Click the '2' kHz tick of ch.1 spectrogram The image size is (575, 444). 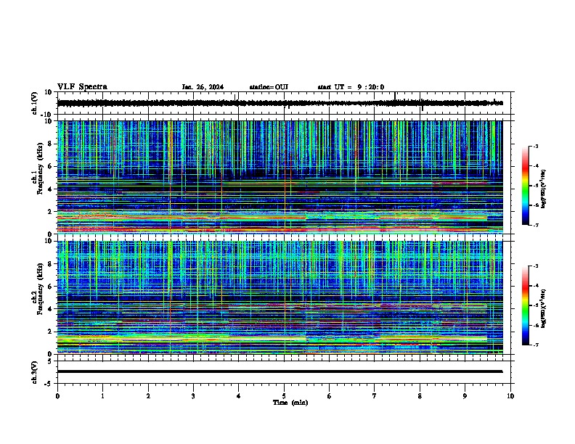[x=50, y=212]
